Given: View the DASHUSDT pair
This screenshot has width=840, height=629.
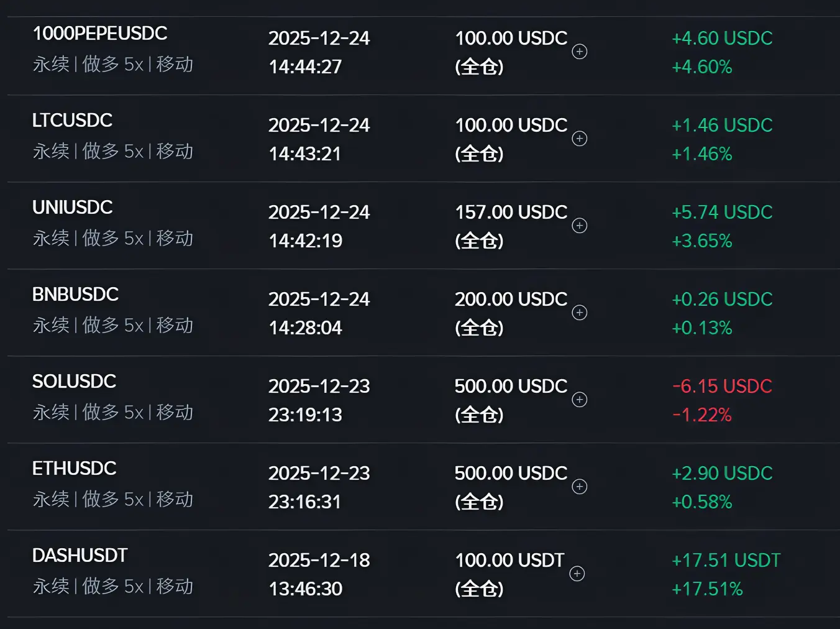Looking at the screenshot, I should (80, 556).
